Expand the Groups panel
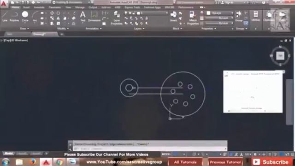The width and height of the screenshot is (295, 166). [x=242, y=29]
